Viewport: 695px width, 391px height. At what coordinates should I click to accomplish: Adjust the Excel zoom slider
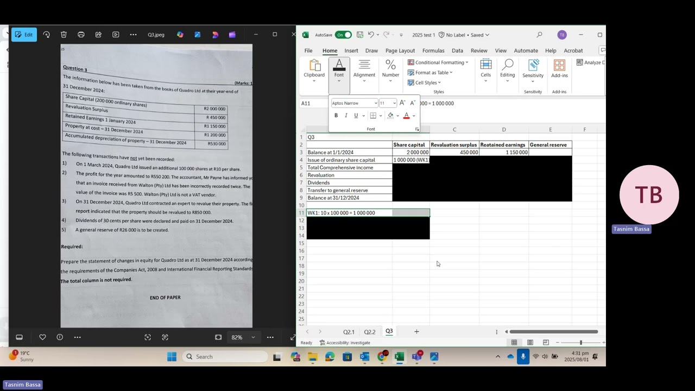[x=581, y=343]
